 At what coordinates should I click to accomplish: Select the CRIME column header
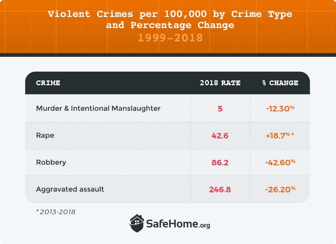[x=48, y=83]
